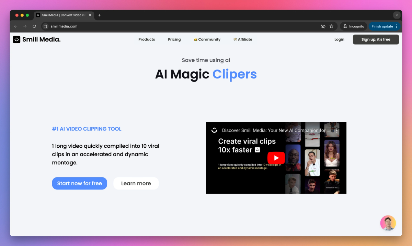412x246 pixels.
Task: Go to the Community page
Action: tap(207, 39)
